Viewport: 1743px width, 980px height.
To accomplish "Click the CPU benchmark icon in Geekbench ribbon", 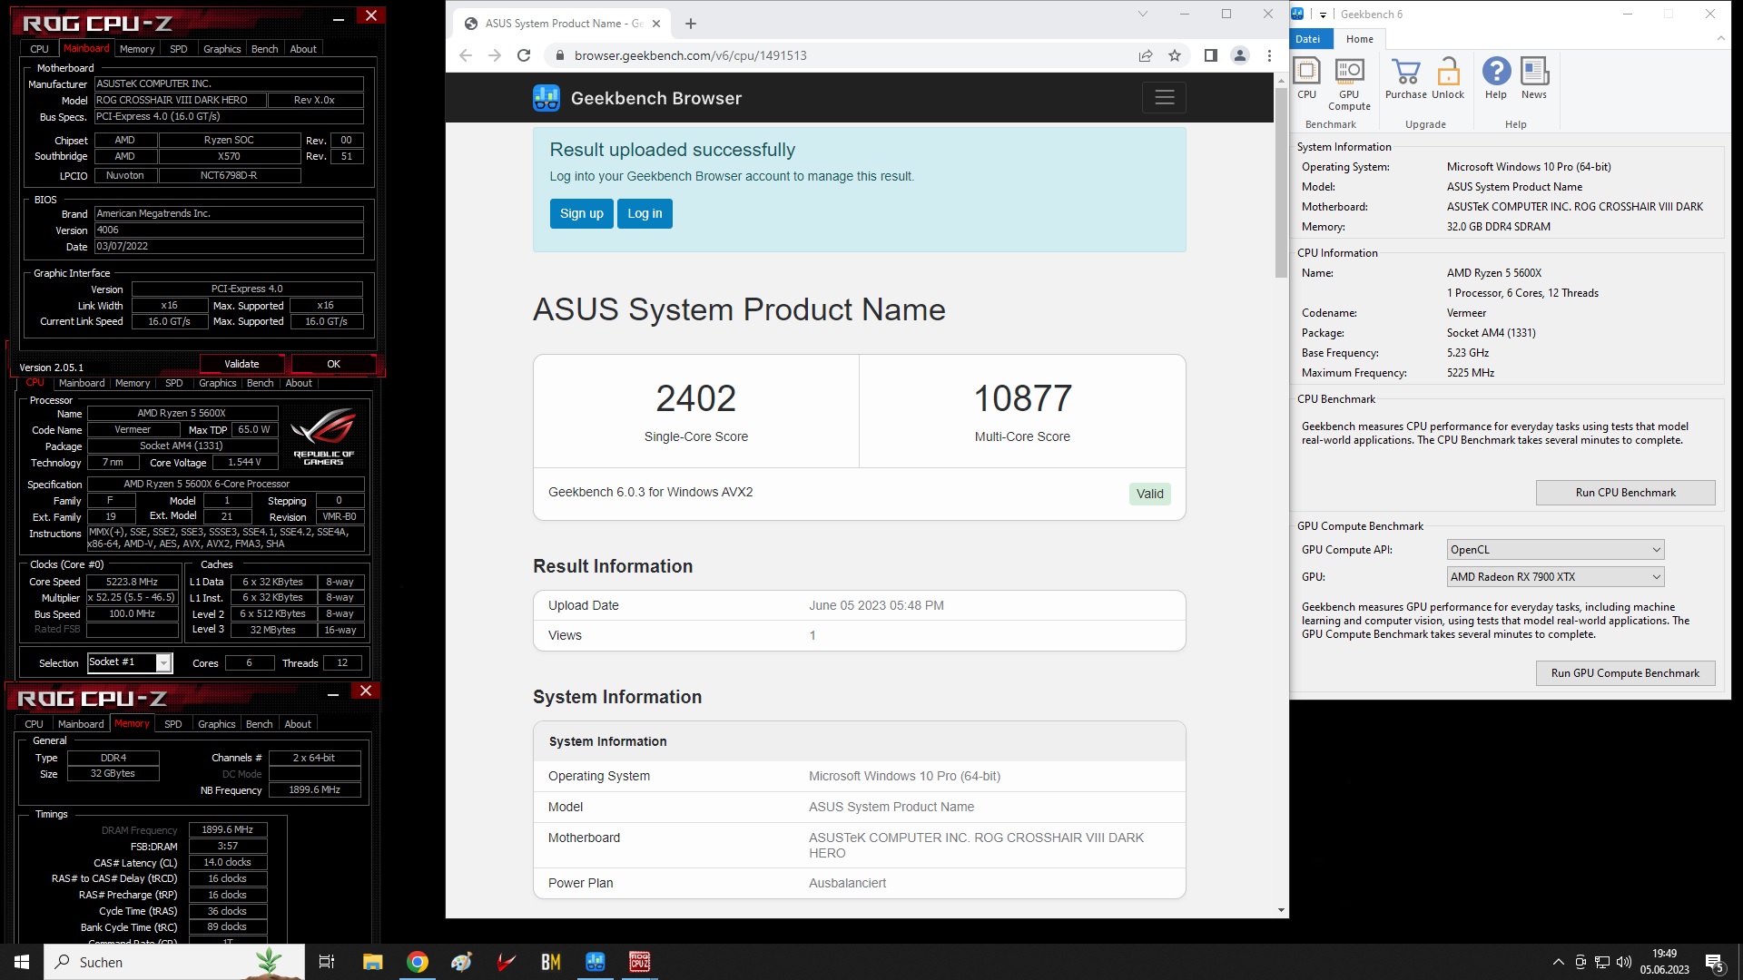I will pyautogui.click(x=1306, y=78).
